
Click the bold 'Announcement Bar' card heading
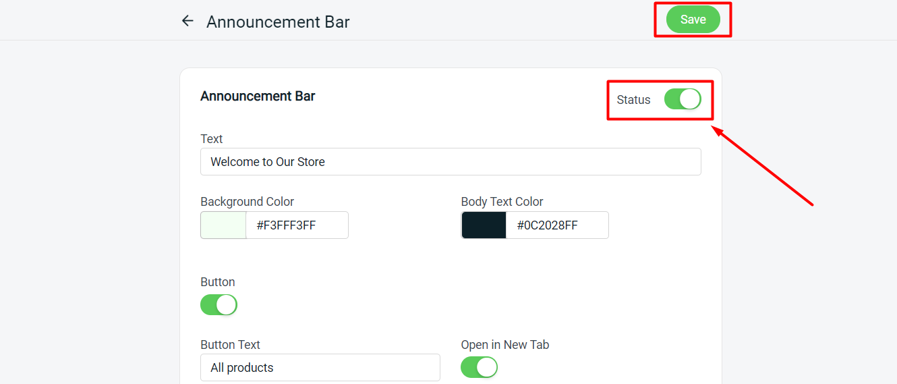pyautogui.click(x=258, y=96)
